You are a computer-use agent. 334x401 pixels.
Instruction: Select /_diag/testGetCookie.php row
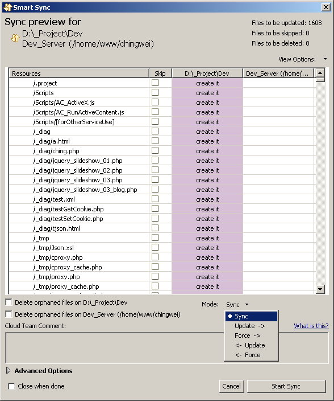(x=162, y=209)
